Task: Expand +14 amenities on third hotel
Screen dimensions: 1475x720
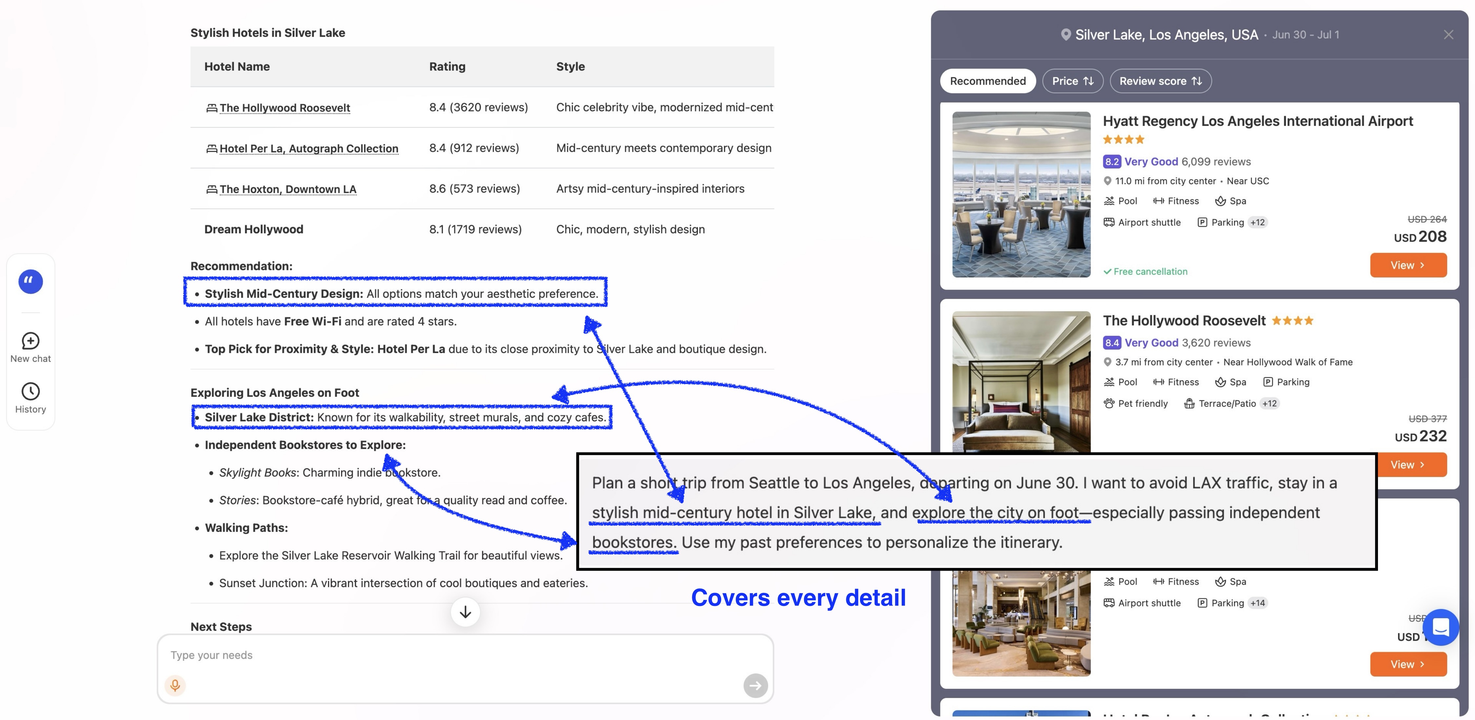Action: 1257,603
